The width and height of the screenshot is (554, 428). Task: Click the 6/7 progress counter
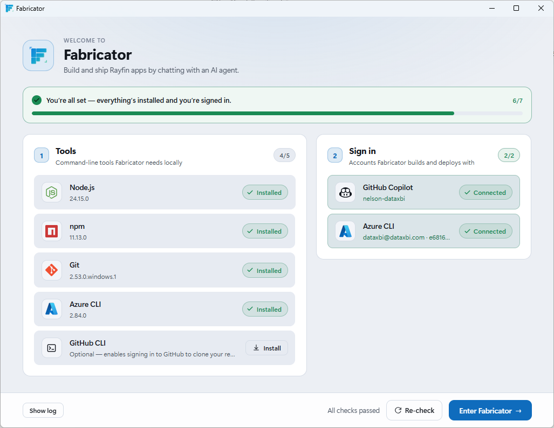click(x=517, y=101)
